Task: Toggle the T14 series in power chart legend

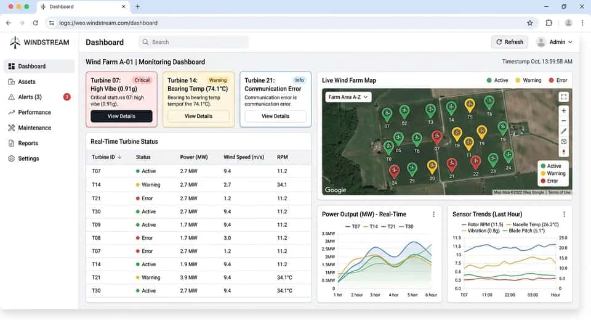Action: (371, 226)
